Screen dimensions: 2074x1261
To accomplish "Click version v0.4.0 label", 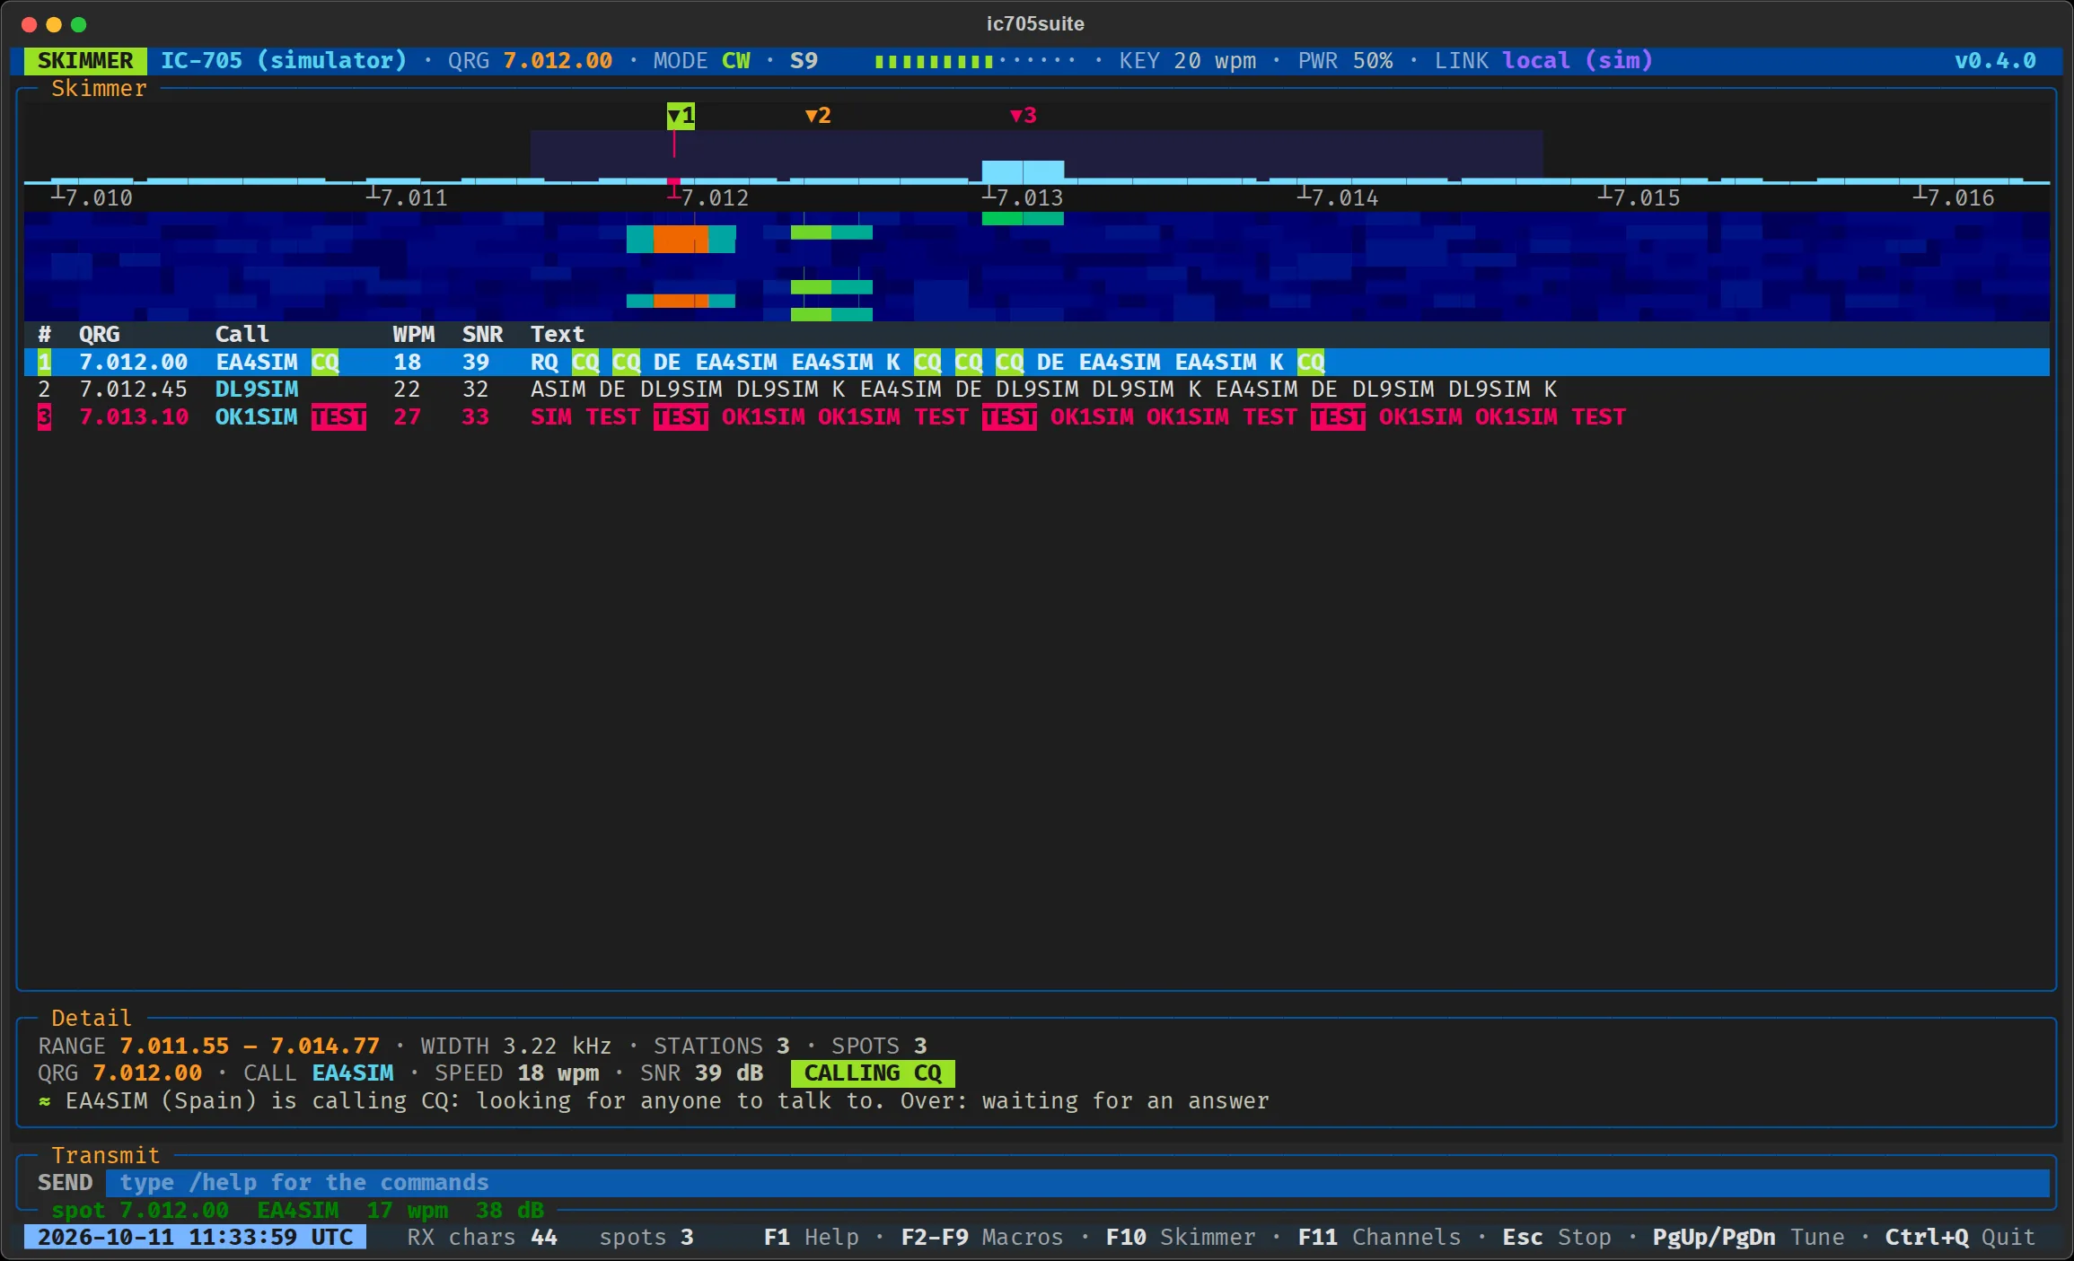I will pos(1995,60).
